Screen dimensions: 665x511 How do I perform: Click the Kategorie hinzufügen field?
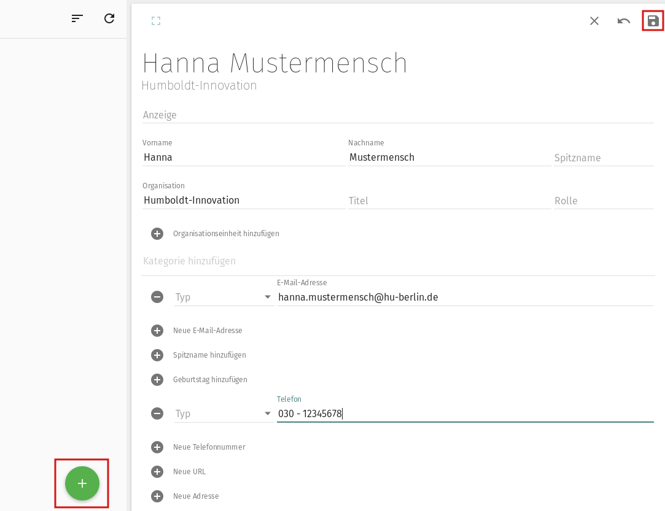coord(397,261)
